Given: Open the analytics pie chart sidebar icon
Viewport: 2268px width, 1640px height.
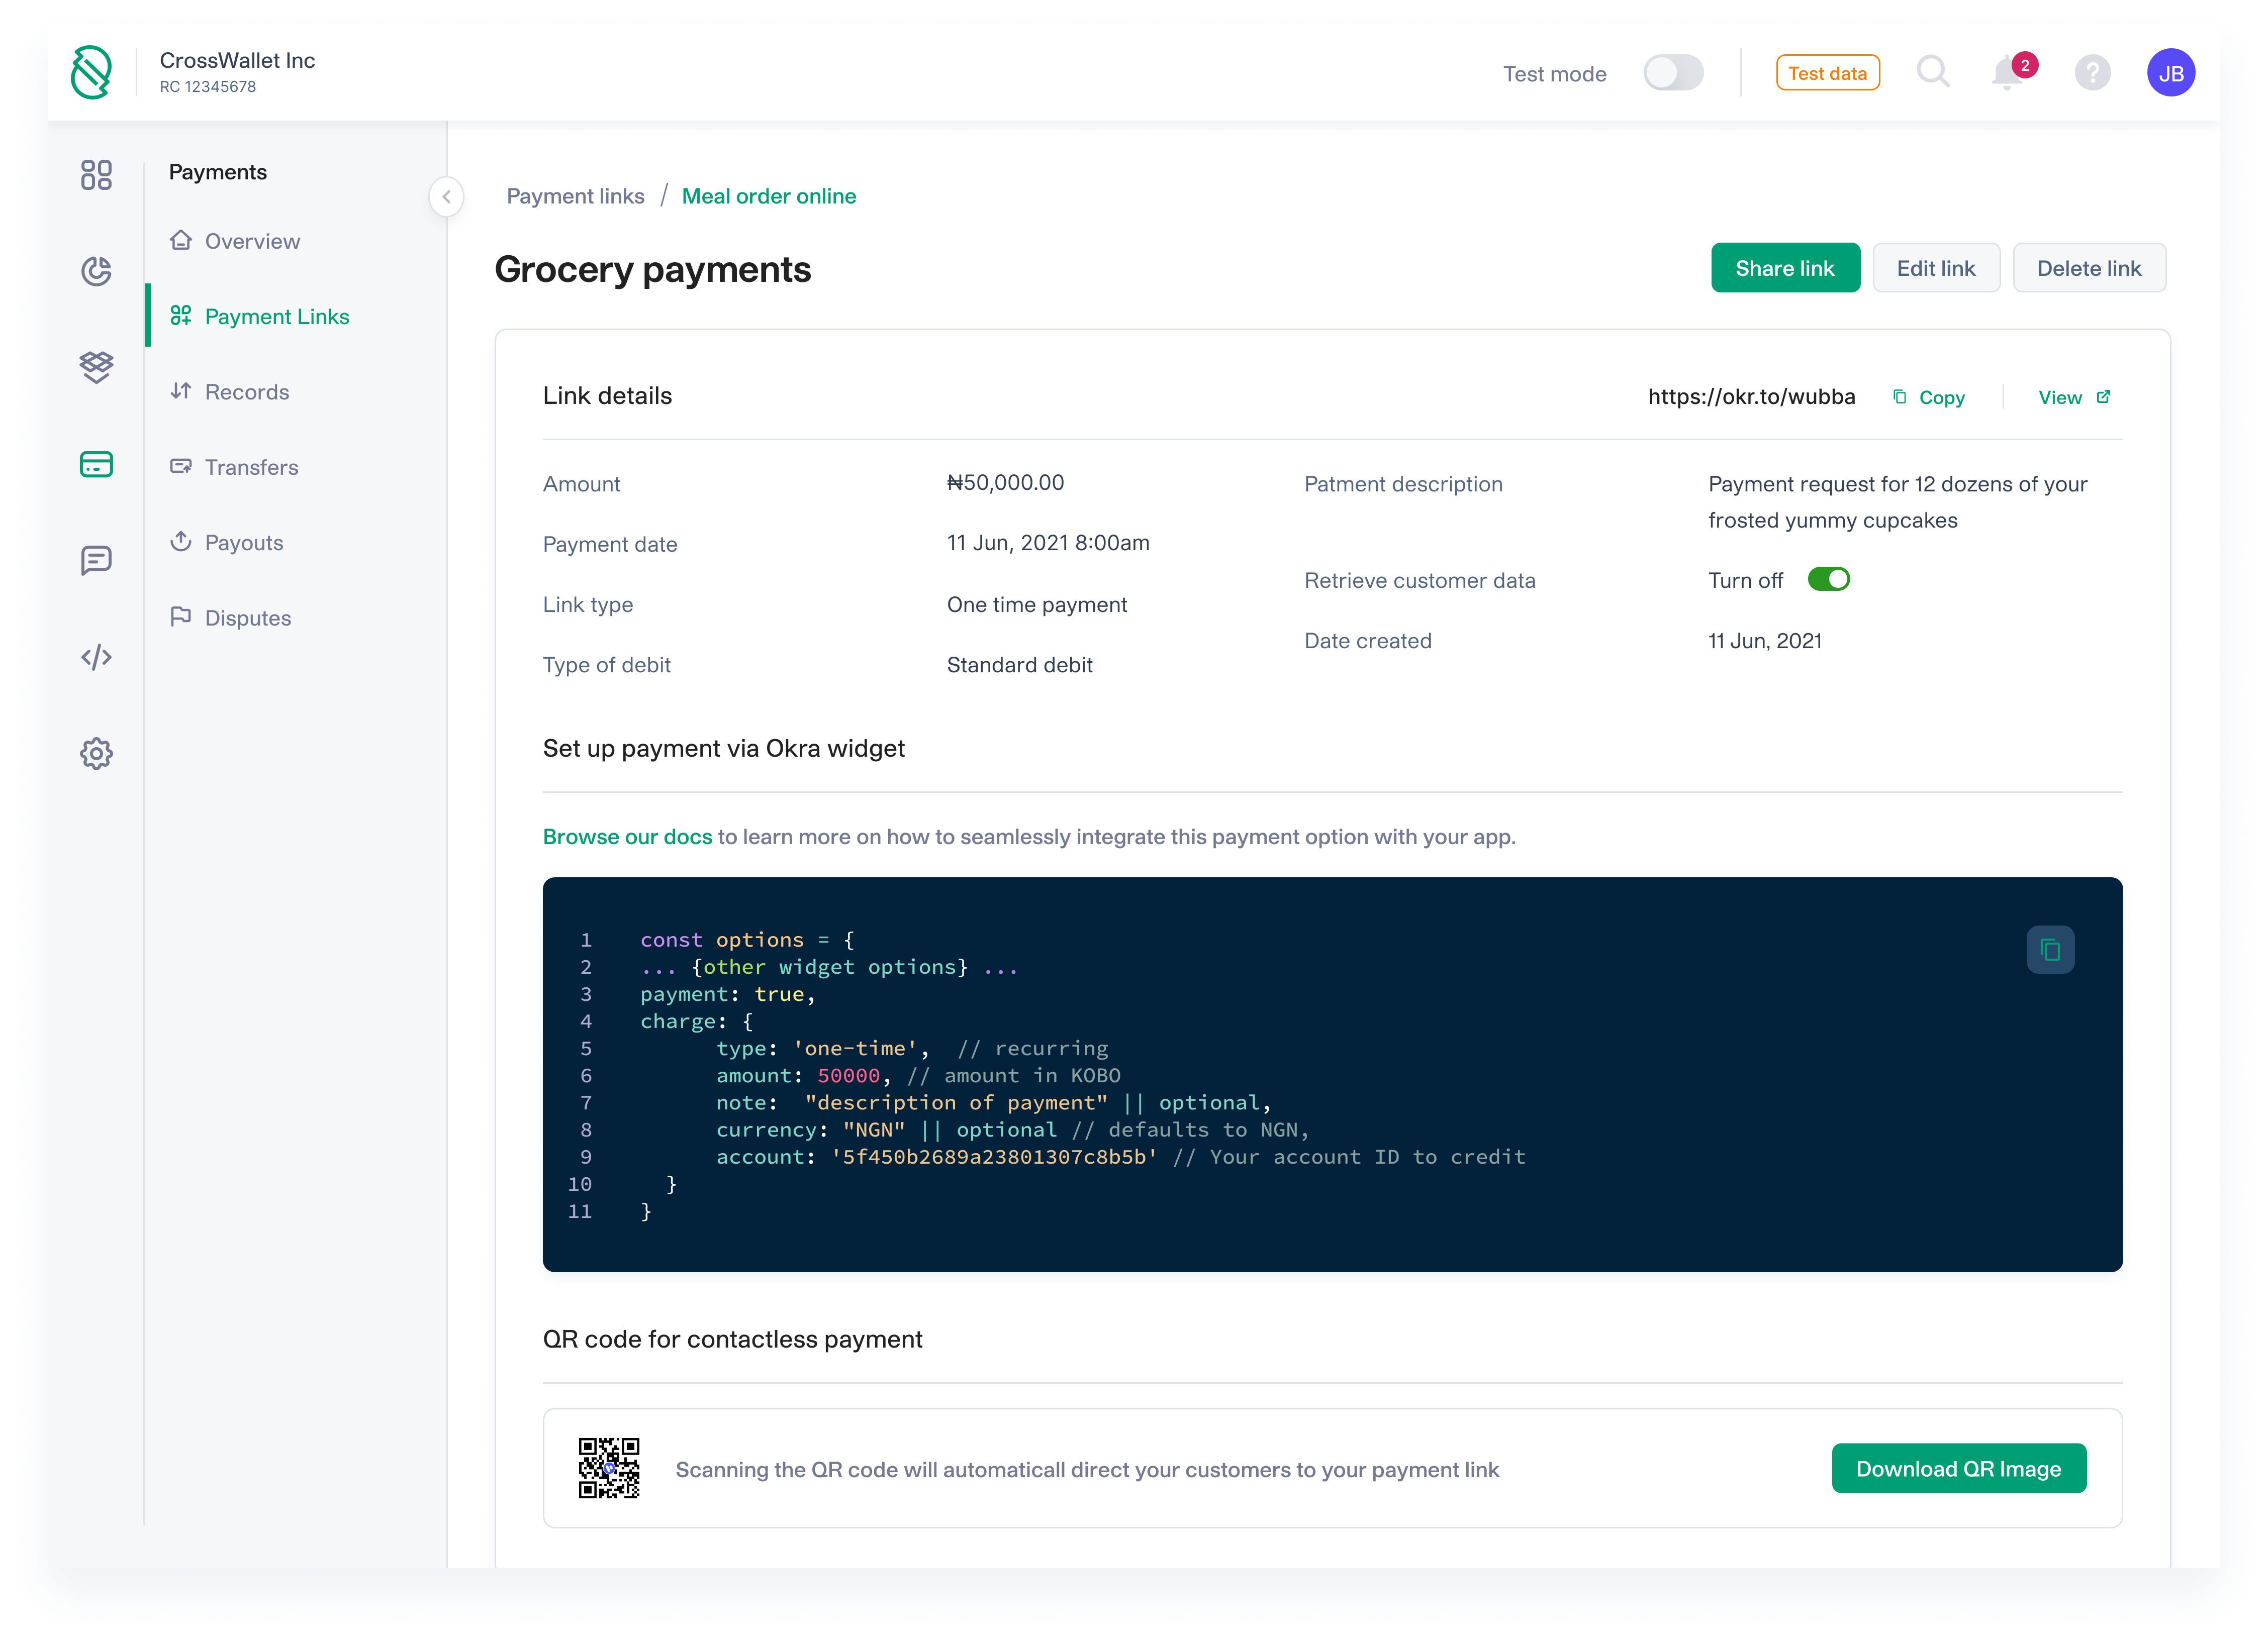Looking at the screenshot, I should pos(96,271).
